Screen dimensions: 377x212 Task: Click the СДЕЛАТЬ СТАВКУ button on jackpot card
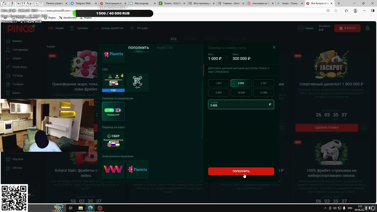pyautogui.click(x=327, y=127)
